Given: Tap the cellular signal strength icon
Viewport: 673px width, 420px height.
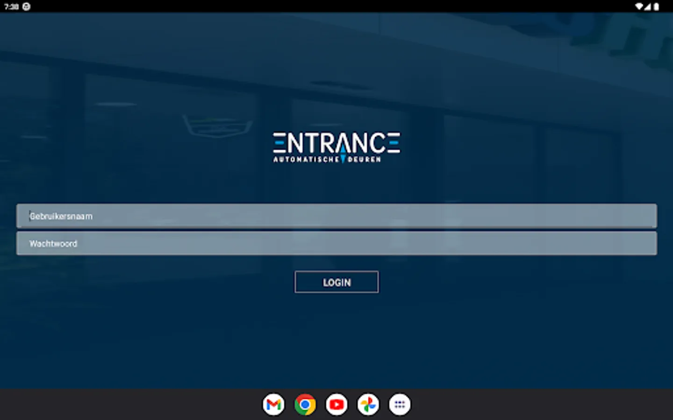Looking at the screenshot, I should [648, 7].
